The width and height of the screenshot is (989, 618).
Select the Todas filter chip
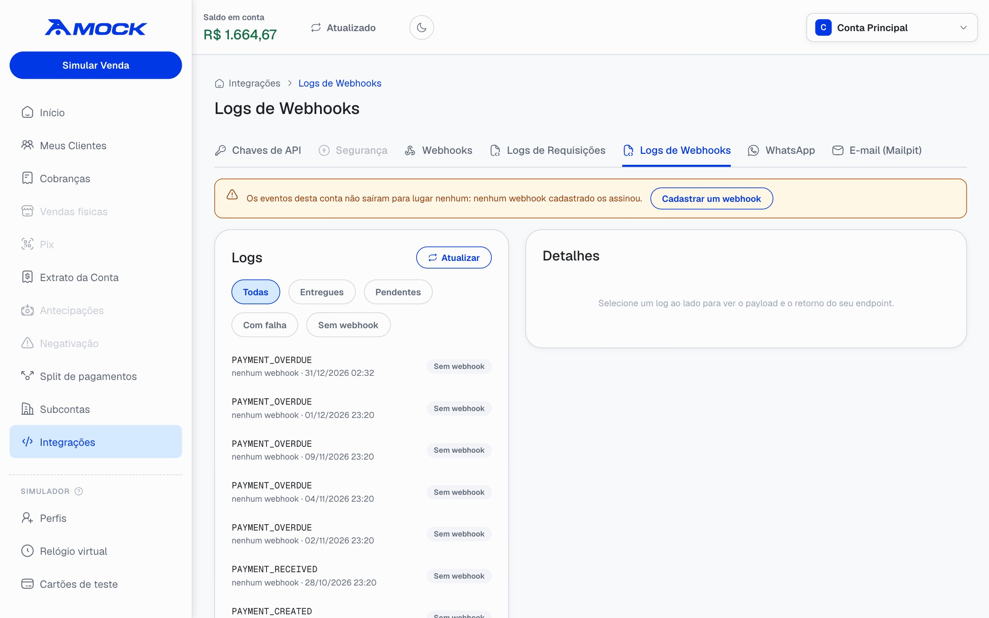coord(255,292)
